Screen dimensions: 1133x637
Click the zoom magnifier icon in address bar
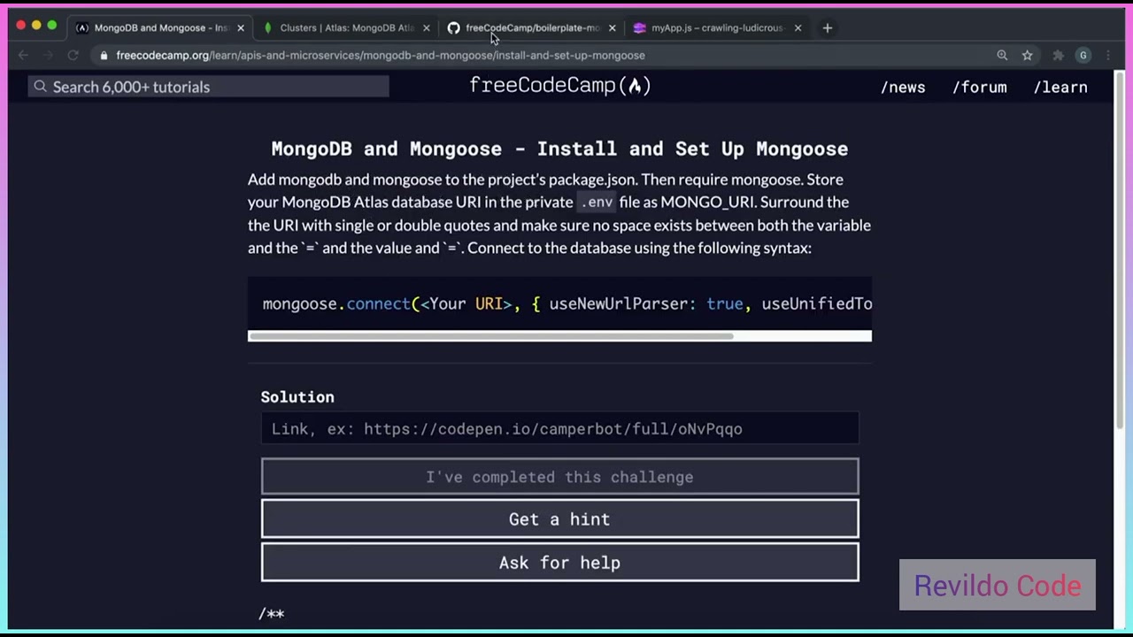1002,55
